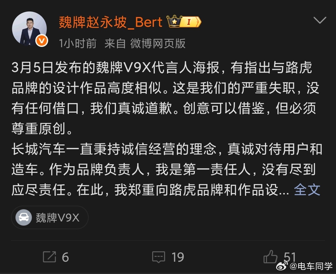Click the car icon in the tag chip

pyautogui.click(x=24, y=218)
